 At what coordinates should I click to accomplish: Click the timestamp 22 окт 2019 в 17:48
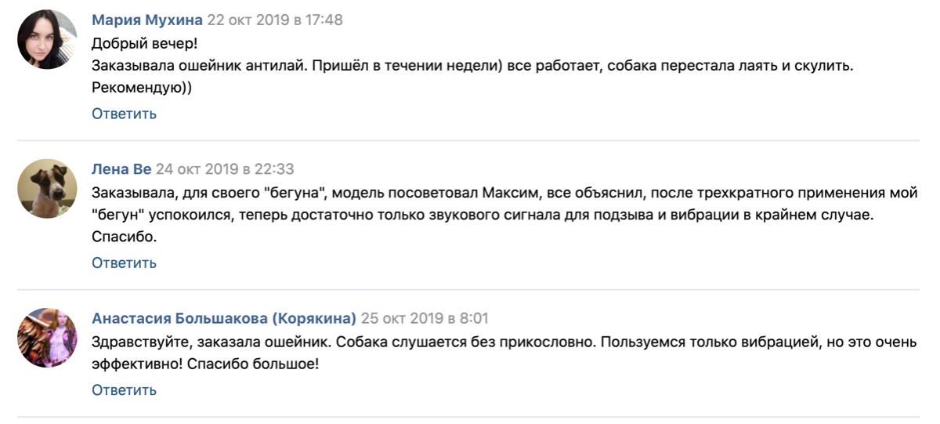point(275,20)
